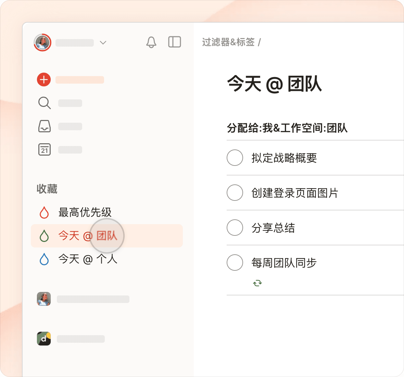Click the user avatar at top left
Image resolution: width=404 pixels, height=377 pixels.
tap(42, 42)
